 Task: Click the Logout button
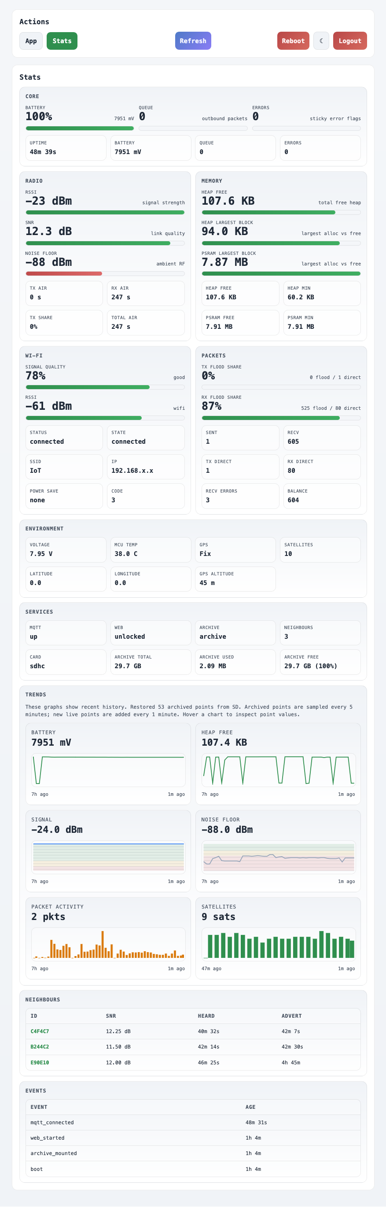tap(349, 41)
